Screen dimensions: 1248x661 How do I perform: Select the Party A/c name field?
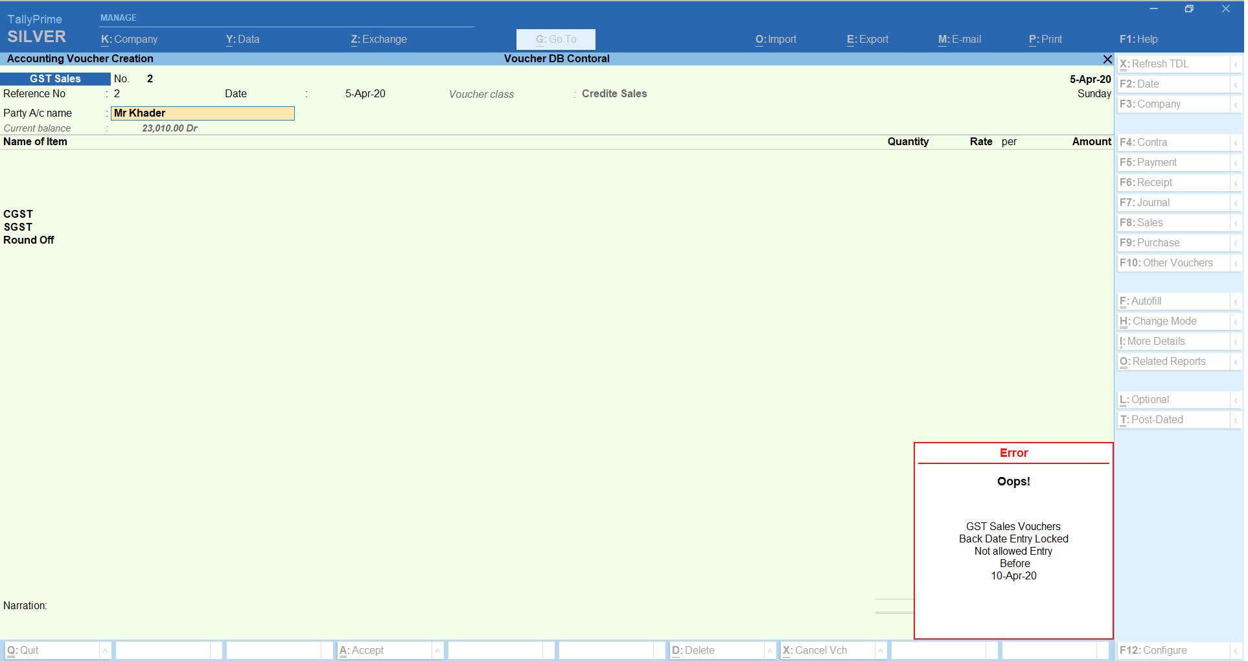(x=202, y=113)
